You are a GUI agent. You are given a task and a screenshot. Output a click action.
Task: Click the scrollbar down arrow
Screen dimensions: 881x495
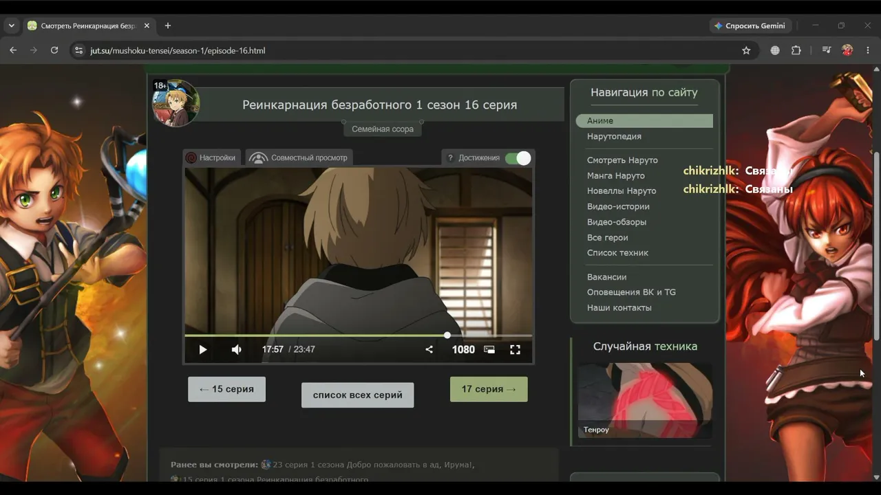coord(876,476)
